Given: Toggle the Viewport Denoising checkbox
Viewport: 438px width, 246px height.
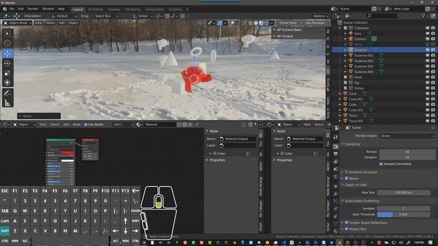Looking at the screenshot, I should [x=381, y=164].
